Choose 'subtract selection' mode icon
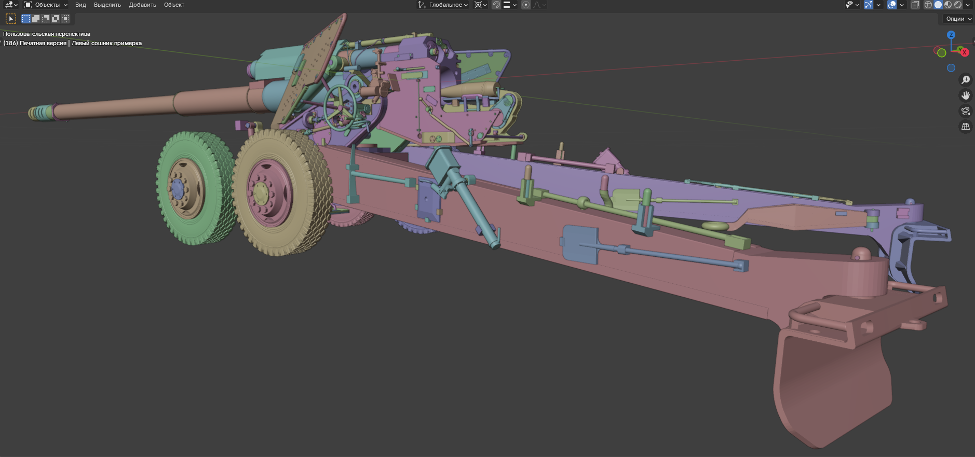Screen dimensions: 975x457 46,19
